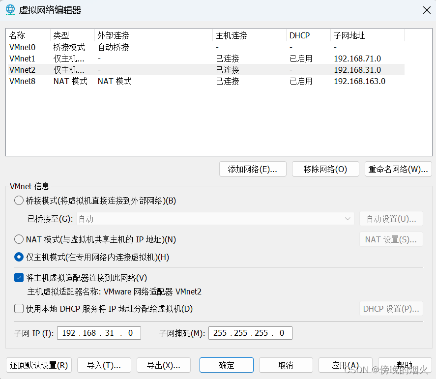Click 重命名网络(W)... button
This screenshot has height=379, width=436.
398,169
